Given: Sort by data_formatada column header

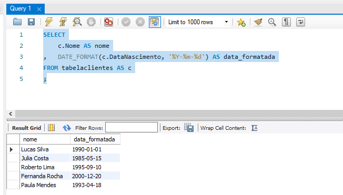Looking at the screenshot, I should coord(95,139).
